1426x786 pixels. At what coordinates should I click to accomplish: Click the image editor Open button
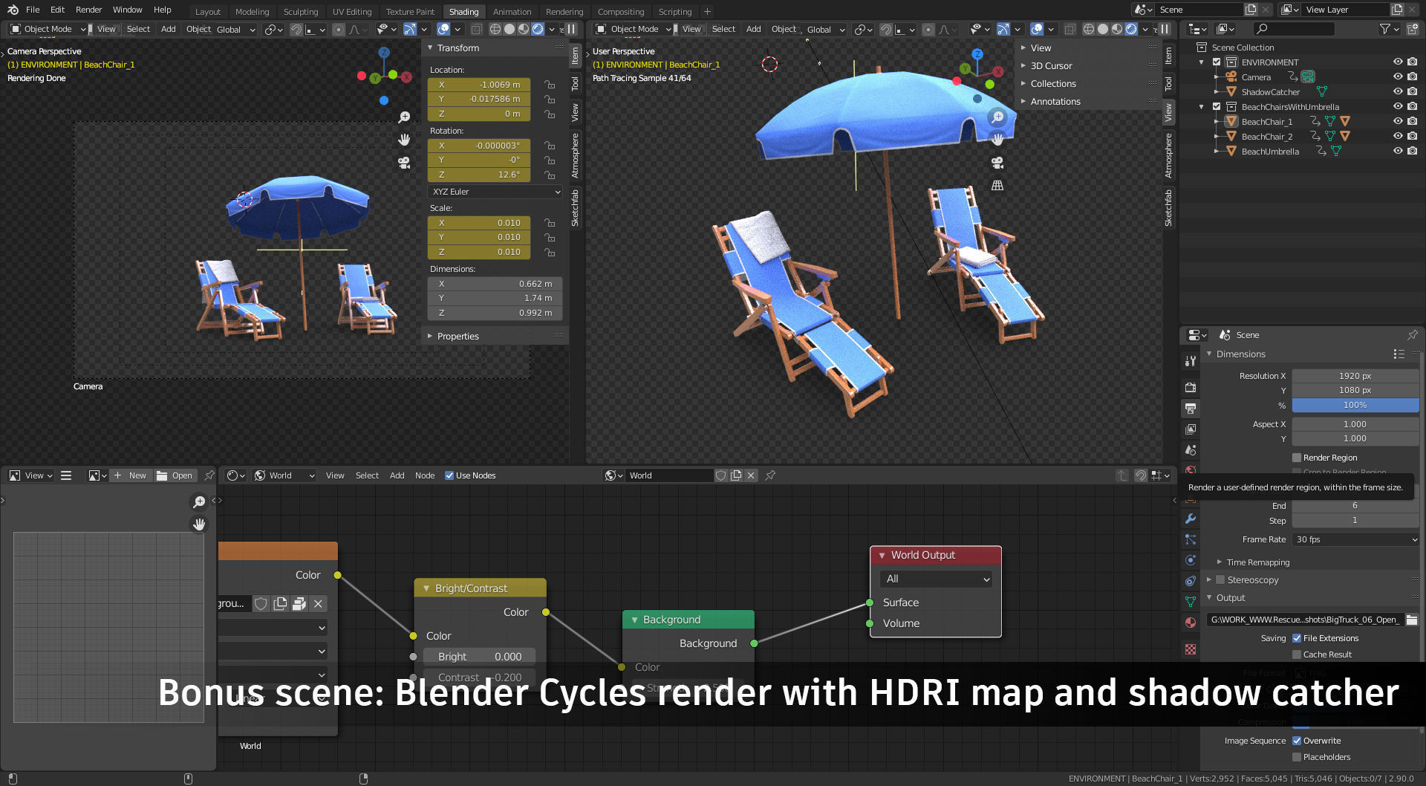click(175, 475)
